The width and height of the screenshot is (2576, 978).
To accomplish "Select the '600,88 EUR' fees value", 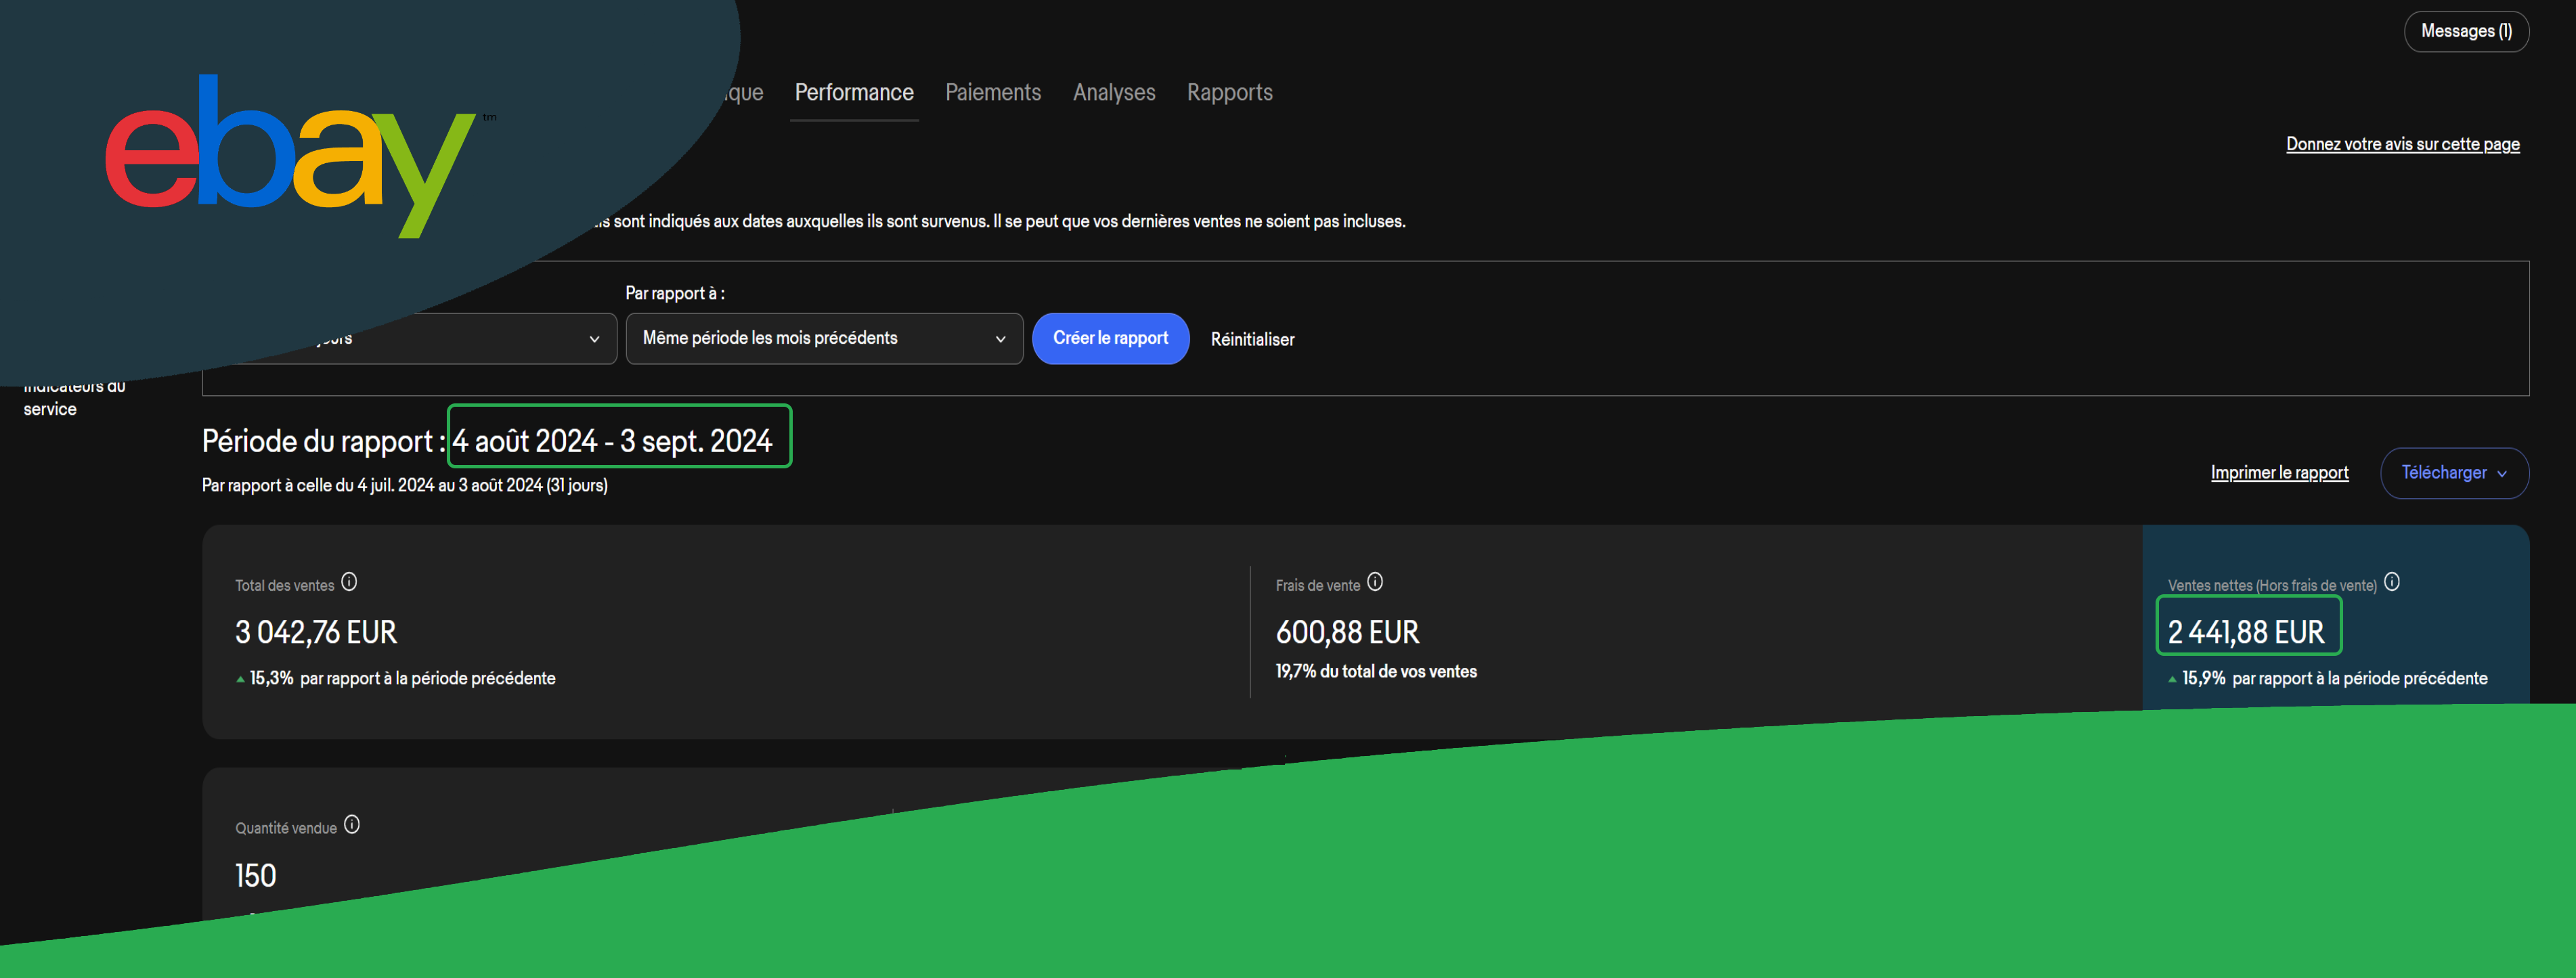I will pos(1347,632).
